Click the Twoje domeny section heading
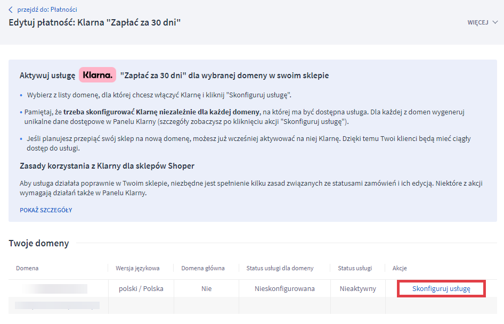The width and height of the screenshot is (504, 324). (x=39, y=243)
